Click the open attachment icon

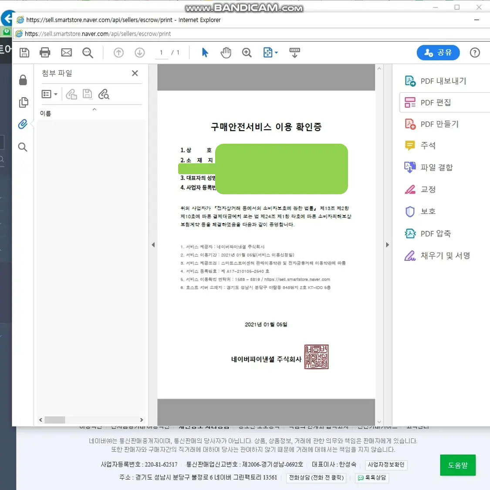coord(71,94)
